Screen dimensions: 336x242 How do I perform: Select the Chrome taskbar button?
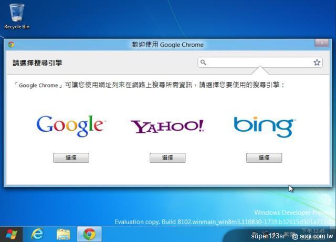pos(89,234)
